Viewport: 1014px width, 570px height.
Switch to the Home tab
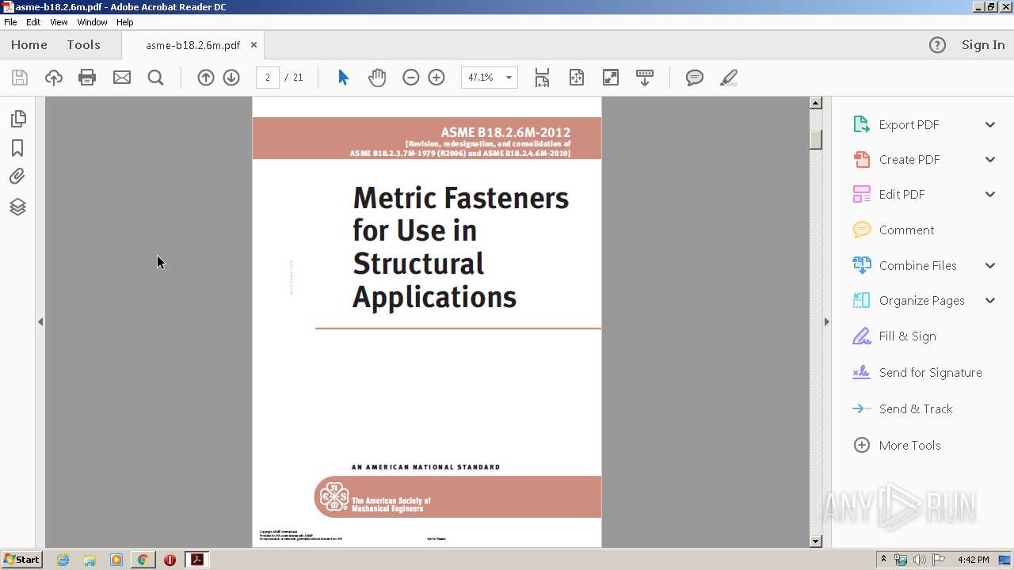(x=29, y=45)
